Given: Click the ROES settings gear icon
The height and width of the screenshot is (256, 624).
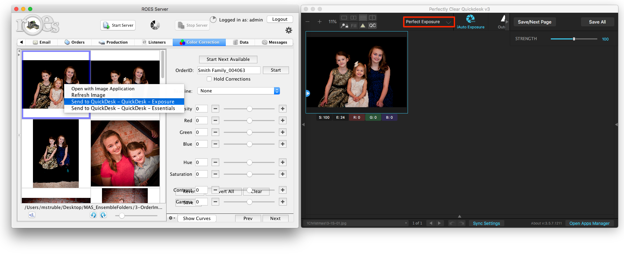Looking at the screenshot, I should click(x=289, y=30).
